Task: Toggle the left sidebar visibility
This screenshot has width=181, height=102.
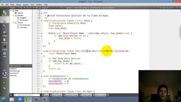Action: click(x=11, y=95)
